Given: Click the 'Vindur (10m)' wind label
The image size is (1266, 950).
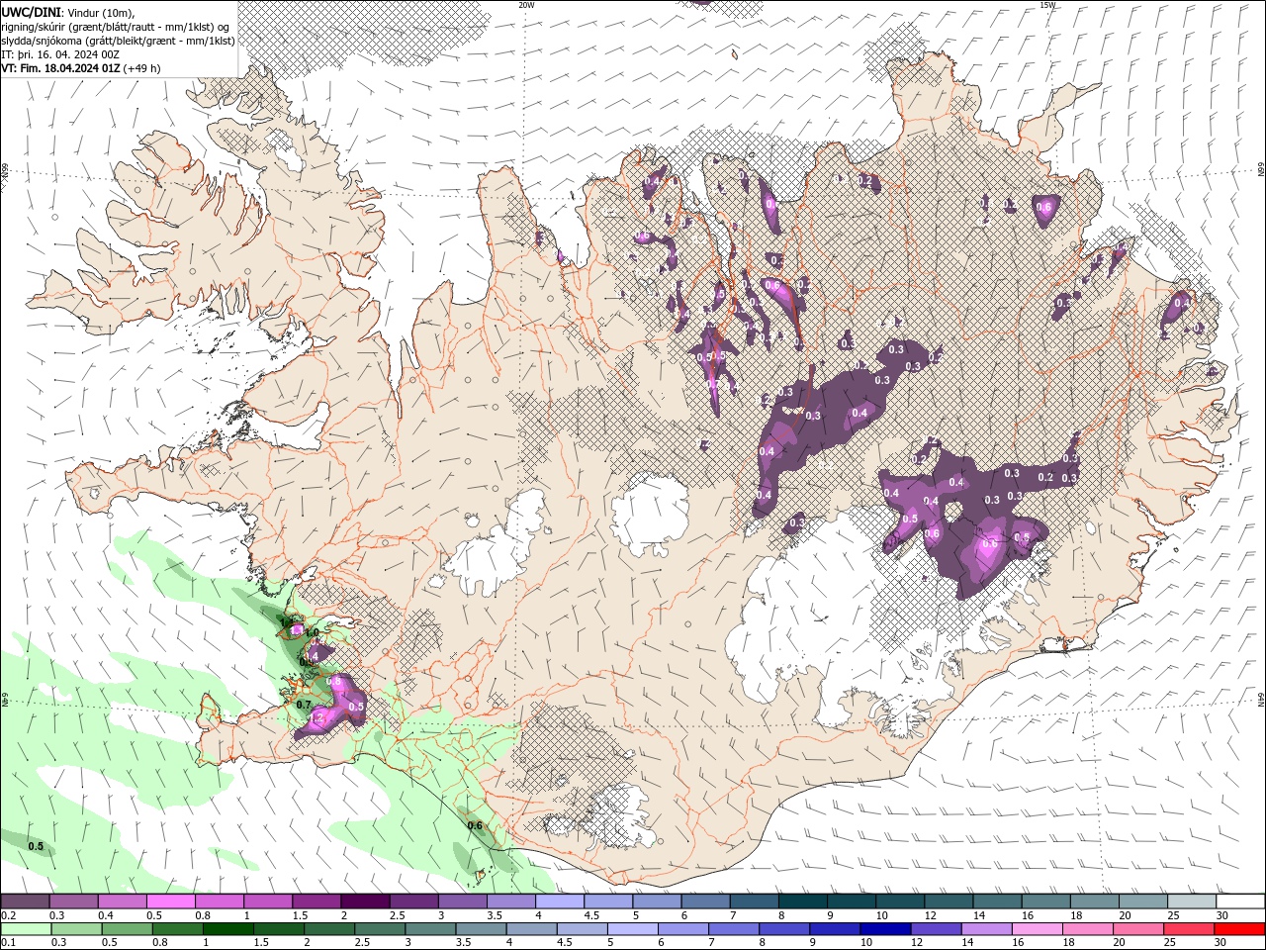Looking at the screenshot, I should tap(100, 12).
